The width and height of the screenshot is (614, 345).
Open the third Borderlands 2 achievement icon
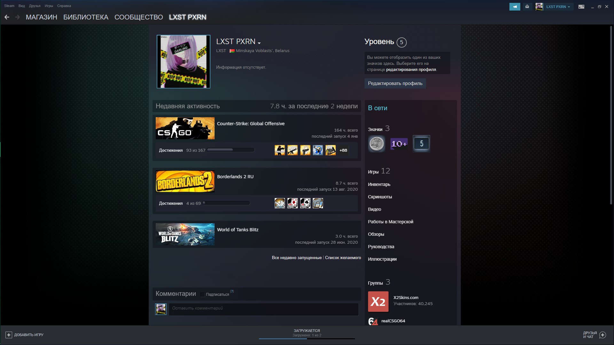coord(305,203)
